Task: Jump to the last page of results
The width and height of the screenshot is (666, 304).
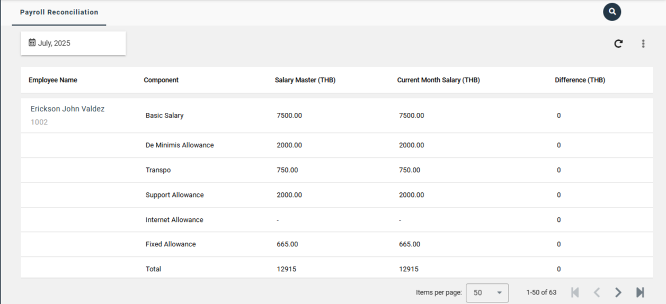Action: click(640, 292)
